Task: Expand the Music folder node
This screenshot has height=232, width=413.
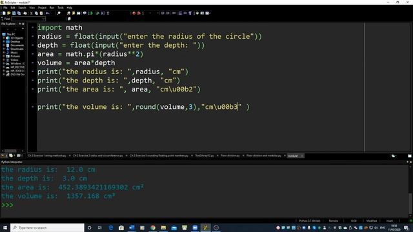Action: pyautogui.click(x=4, y=53)
